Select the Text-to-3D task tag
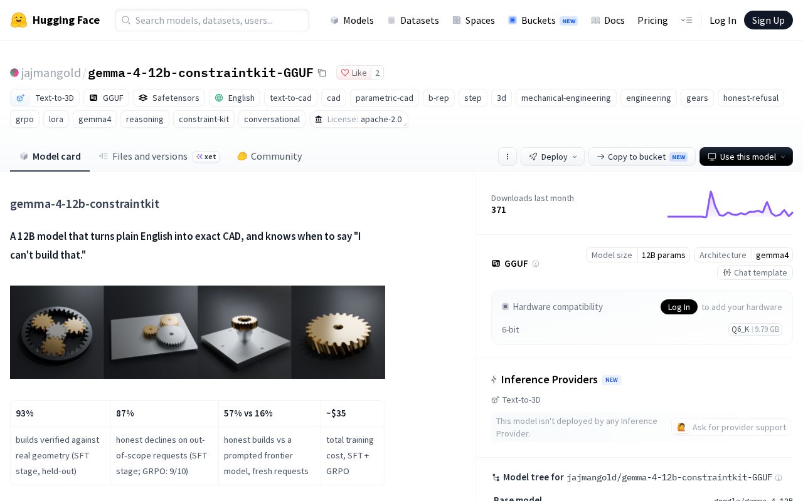The height and width of the screenshot is (501, 803). pyautogui.click(x=45, y=98)
